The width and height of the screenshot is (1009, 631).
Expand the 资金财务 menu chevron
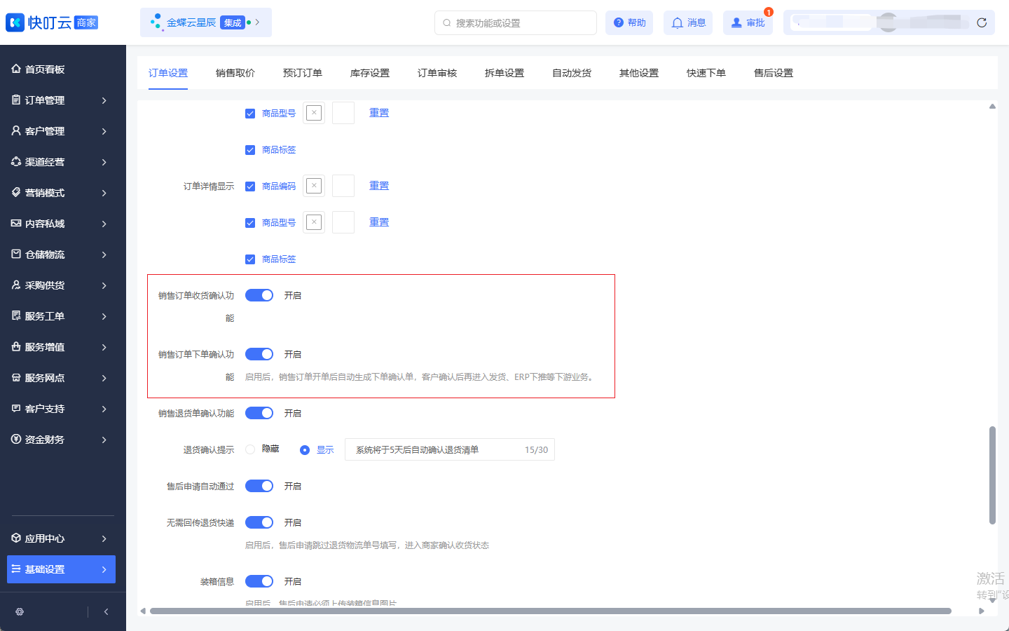[x=104, y=440]
